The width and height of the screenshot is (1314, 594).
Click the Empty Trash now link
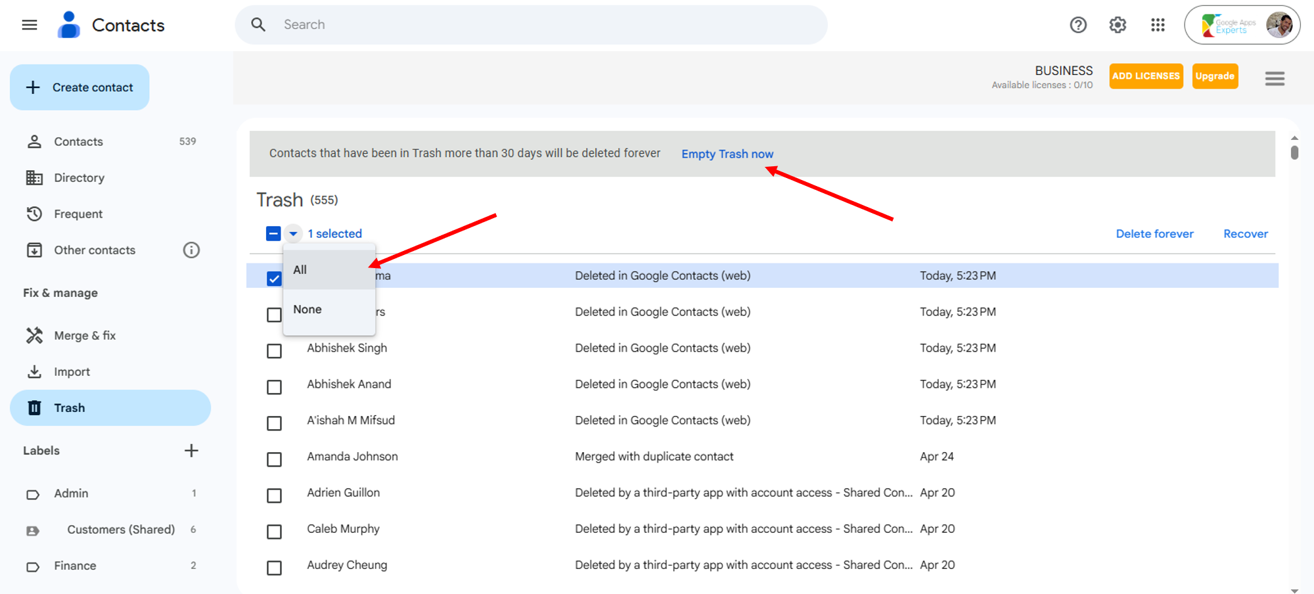pyautogui.click(x=727, y=154)
